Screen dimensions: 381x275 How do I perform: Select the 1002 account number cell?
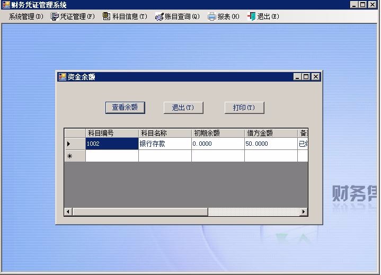tap(112, 144)
